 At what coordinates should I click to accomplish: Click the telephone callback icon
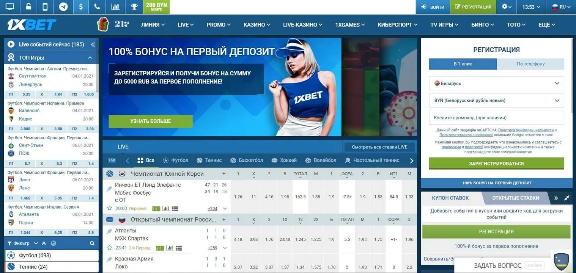click(x=97, y=7)
